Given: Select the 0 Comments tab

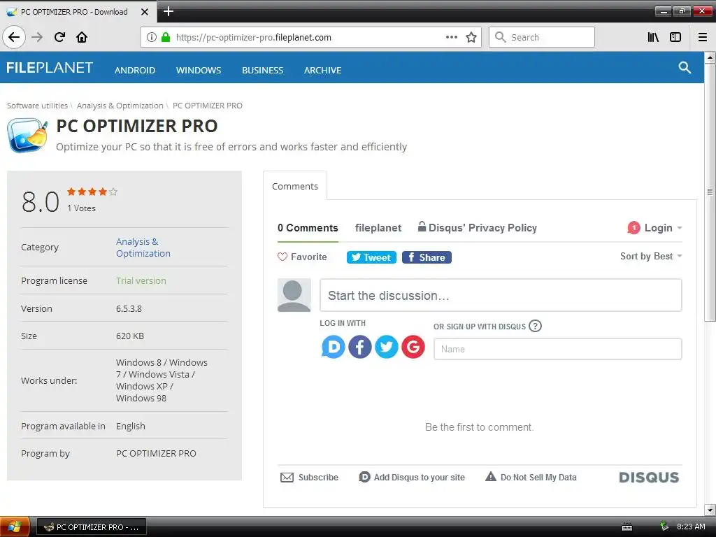Looking at the screenshot, I should 308,228.
